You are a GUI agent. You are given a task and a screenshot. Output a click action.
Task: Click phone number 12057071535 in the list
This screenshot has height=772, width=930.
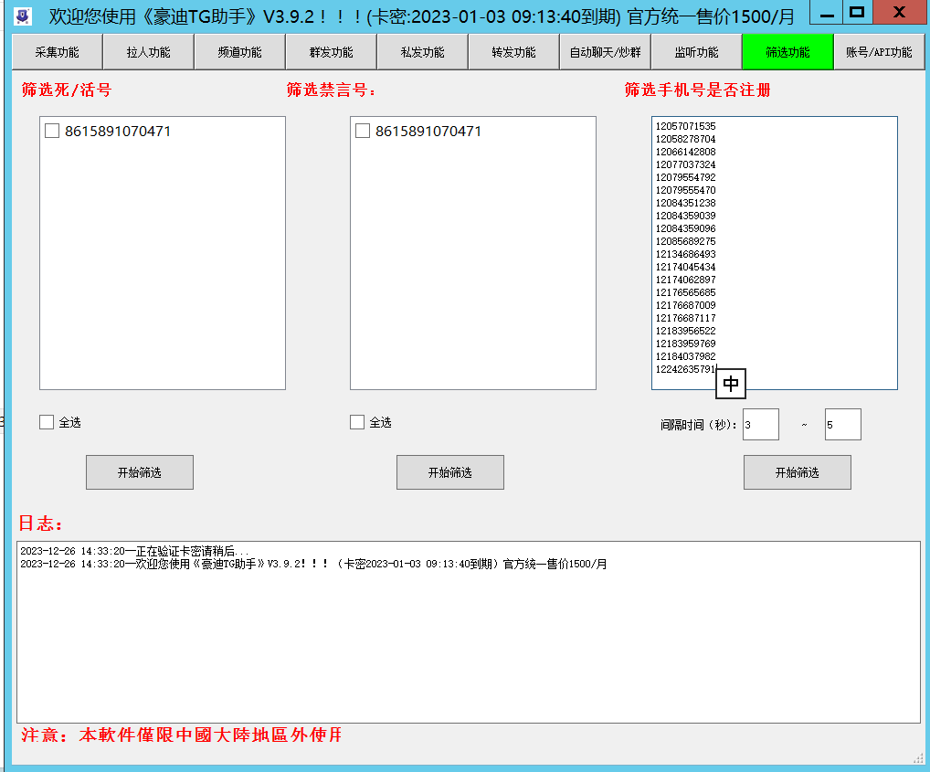point(686,126)
